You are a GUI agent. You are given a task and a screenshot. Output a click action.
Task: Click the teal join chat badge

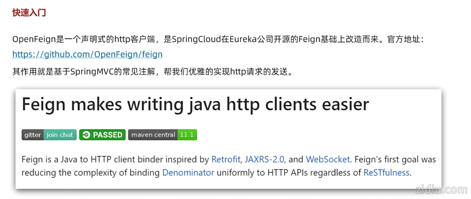pyautogui.click(x=60, y=135)
